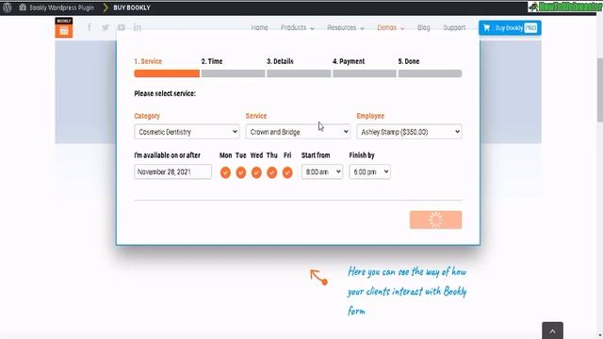Visit the Facebook social icon
Image resolution: width=603 pixels, height=339 pixels.
tap(90, 27)
